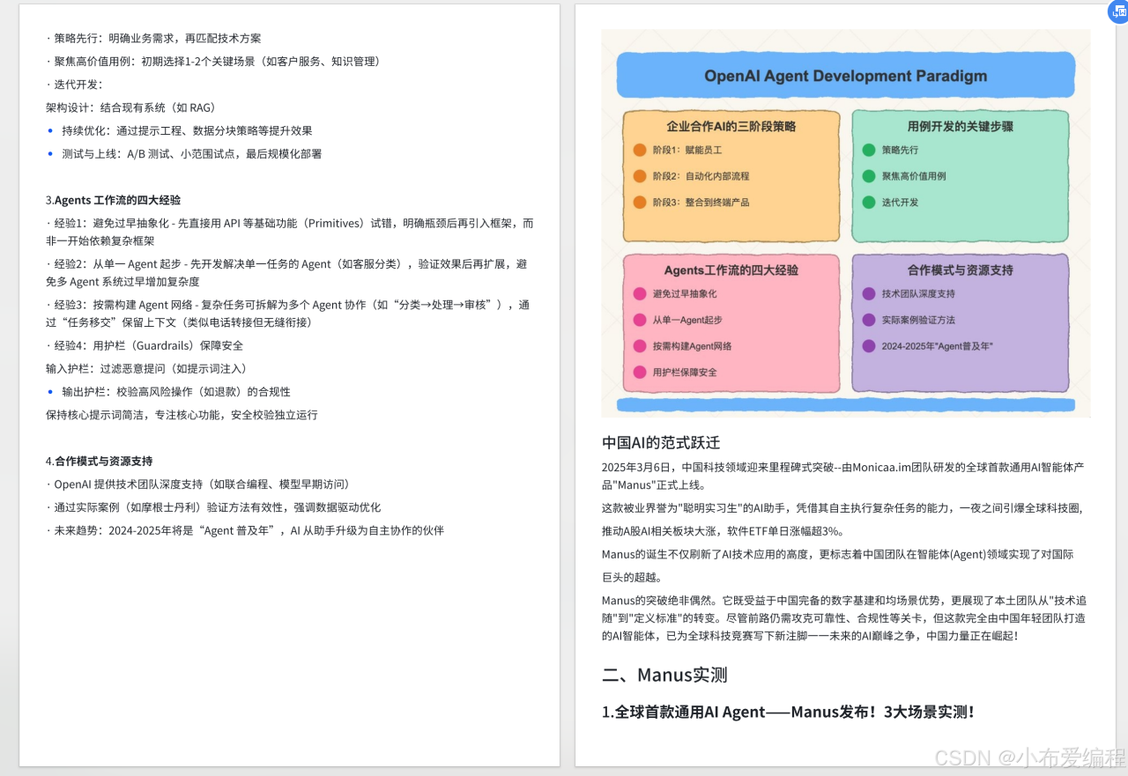Click the line starting '通过实际案例（如摩根士丹利）'

tap(213, 506)
